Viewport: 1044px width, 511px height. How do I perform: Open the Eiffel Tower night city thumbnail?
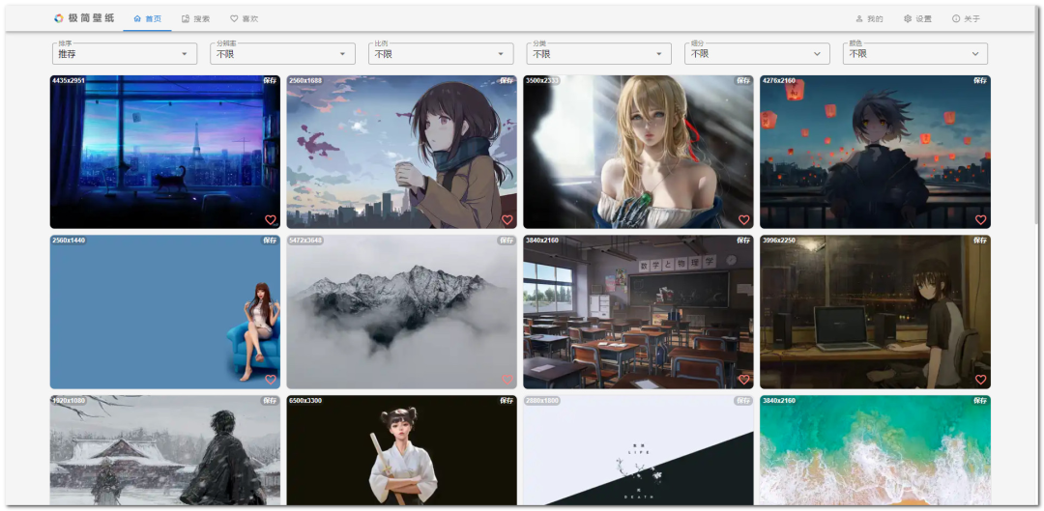[x=165, y=152]
